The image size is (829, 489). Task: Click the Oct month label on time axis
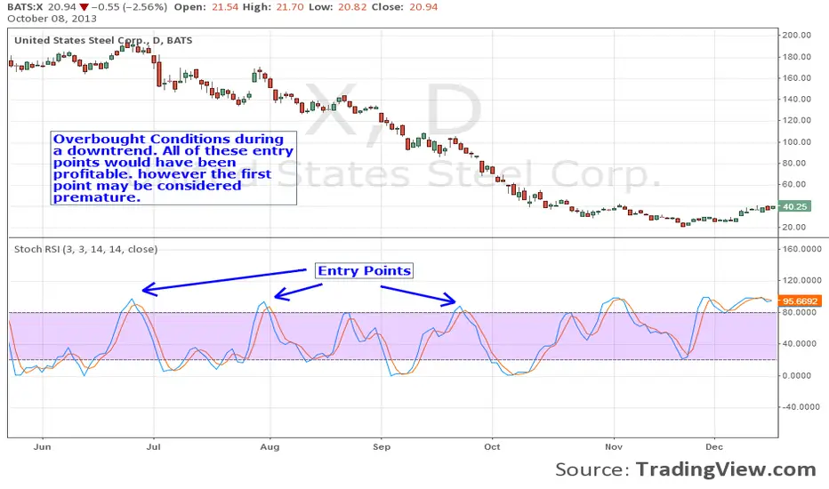click(492, 446)
